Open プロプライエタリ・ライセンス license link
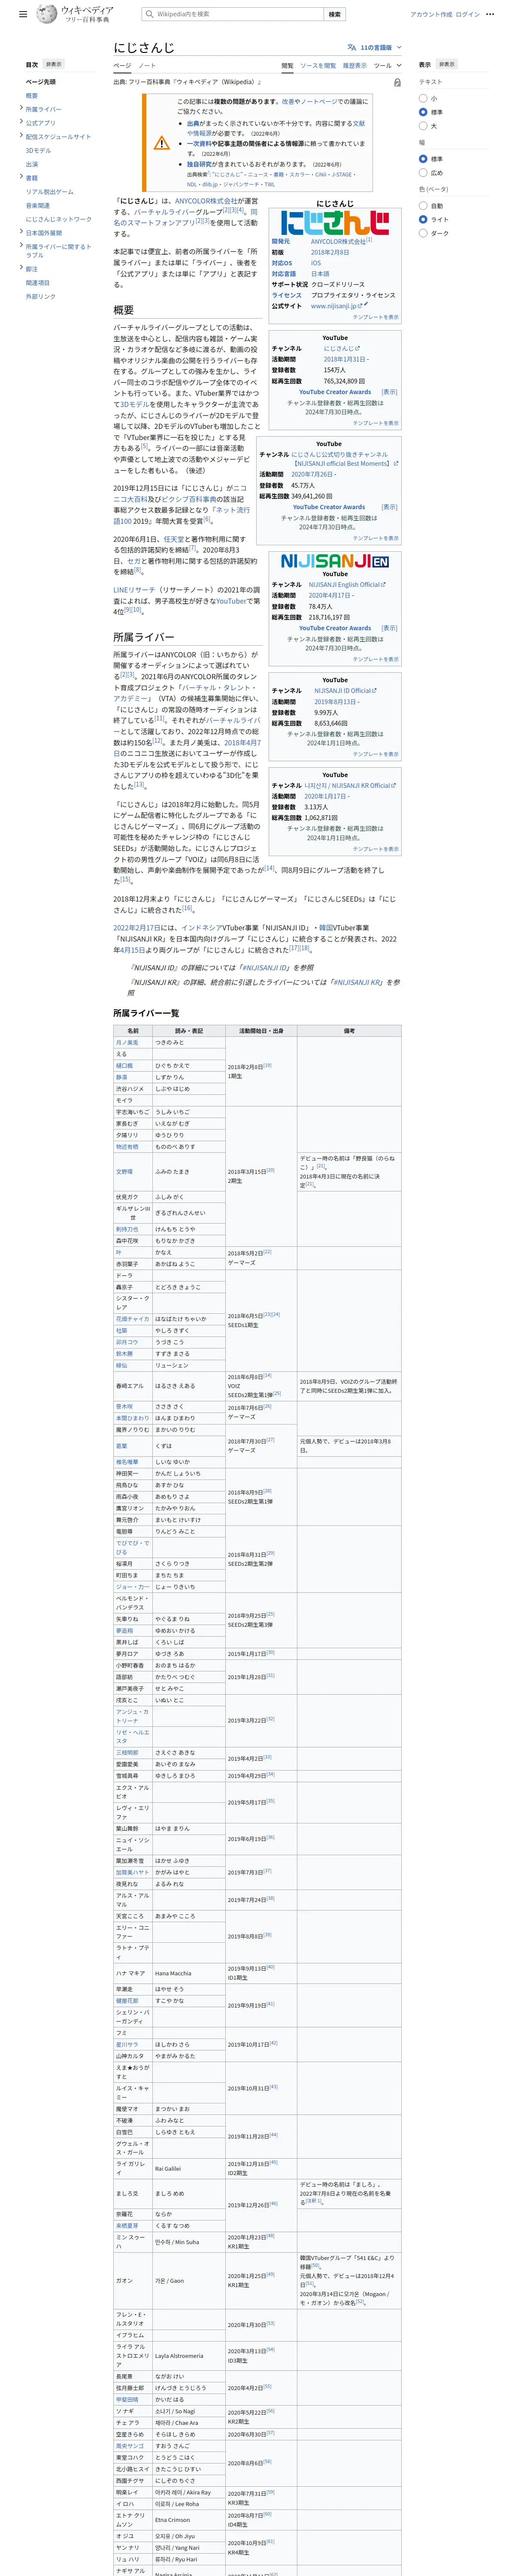 tap(353, 295)
